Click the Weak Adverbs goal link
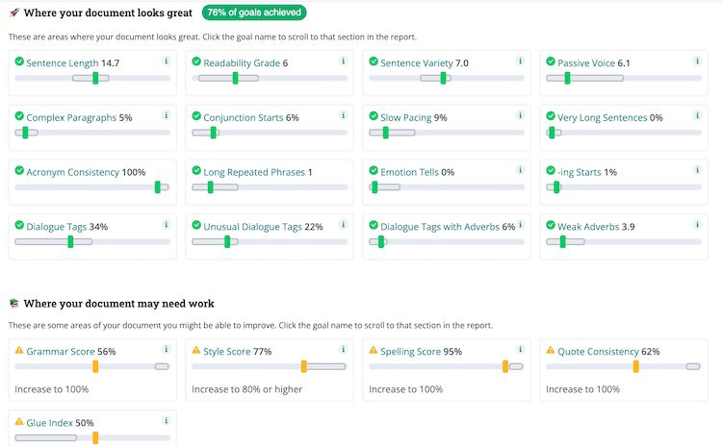The image size is (722, 446). tap(588, 227)
